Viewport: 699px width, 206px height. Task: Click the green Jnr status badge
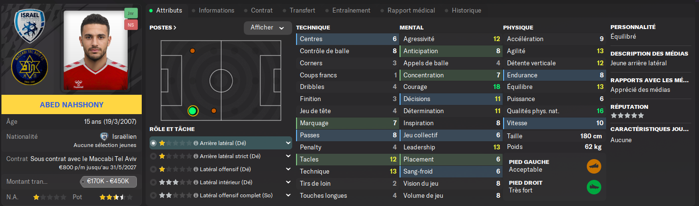point(131,13)
